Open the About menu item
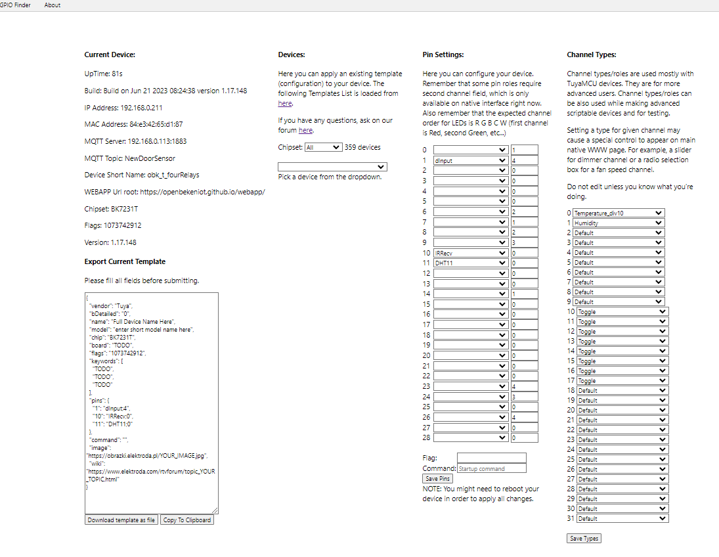719x557 pixels. click(53, 5)
